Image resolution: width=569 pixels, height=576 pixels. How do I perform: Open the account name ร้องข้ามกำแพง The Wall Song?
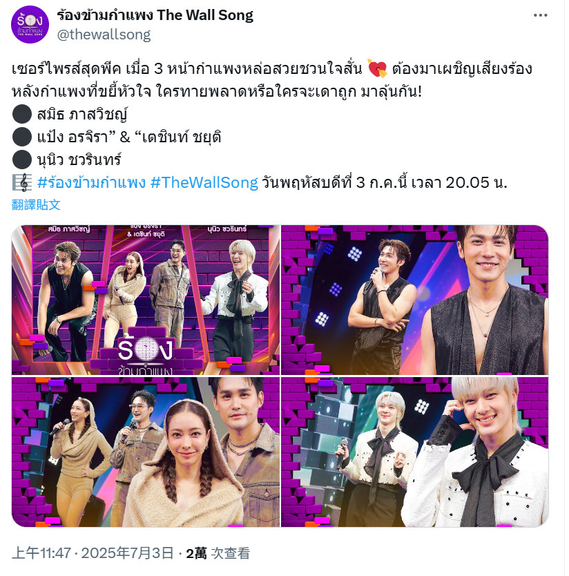[155, 15]
